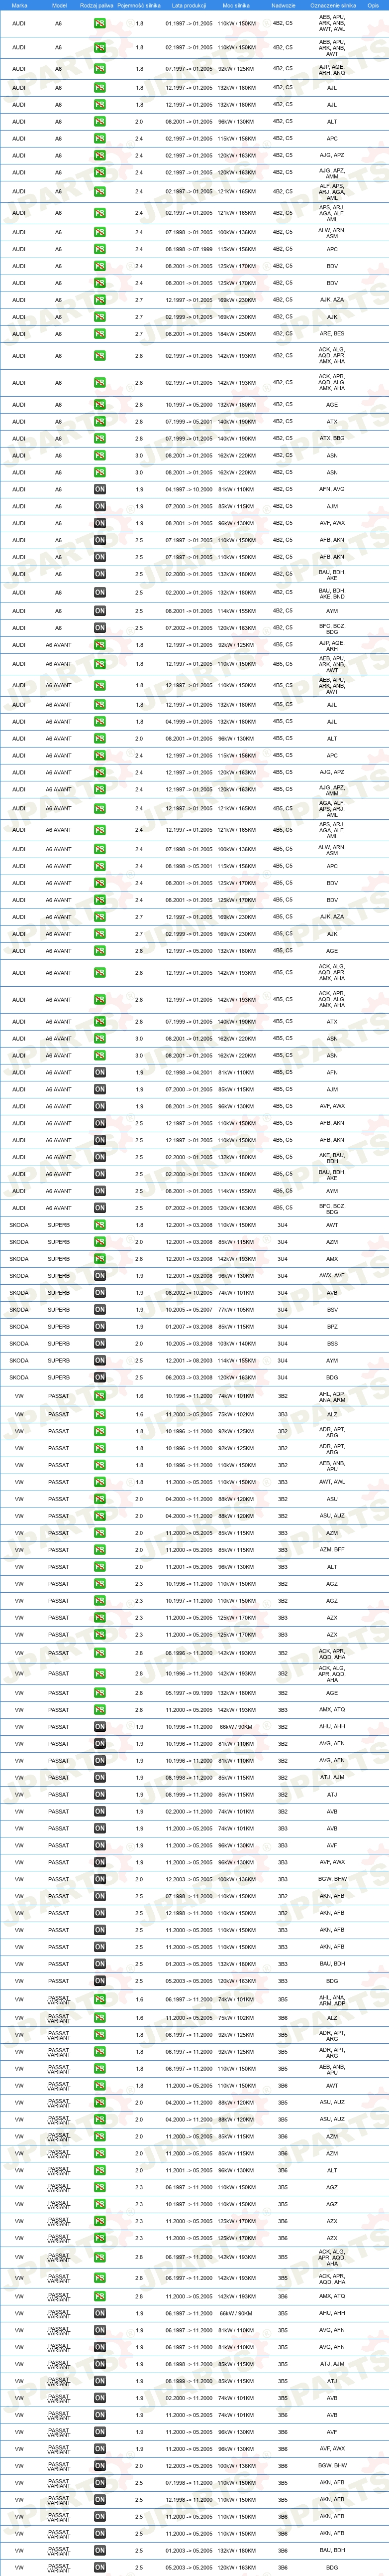Click diesel ON icon in Skoda Superb BPZ row
This screenshot has width=389, height=2576.
100,1327
